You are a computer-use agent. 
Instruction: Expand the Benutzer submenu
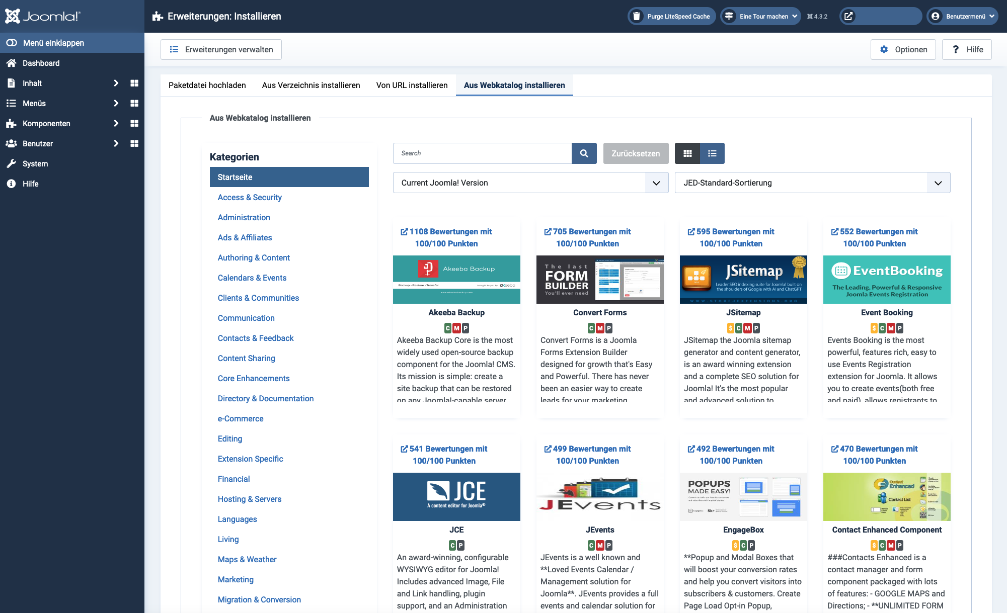[116, 143]
